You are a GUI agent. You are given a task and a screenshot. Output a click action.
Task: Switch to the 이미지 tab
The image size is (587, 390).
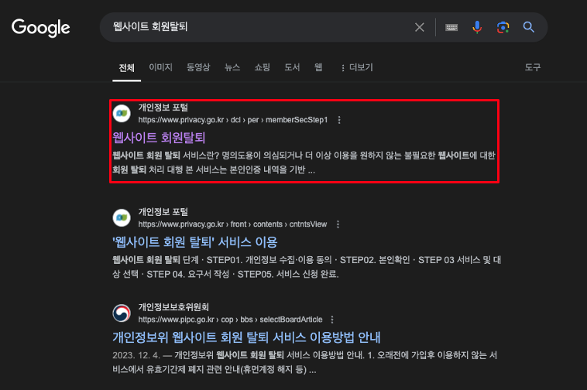[160, 67]
